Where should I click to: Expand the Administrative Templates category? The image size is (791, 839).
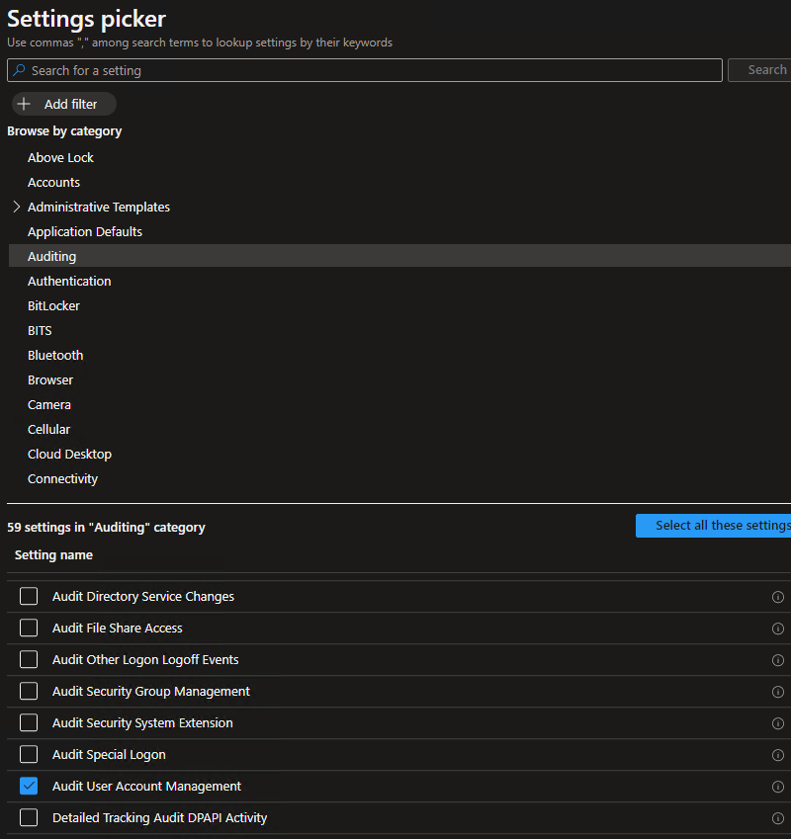(x=17, y=208)
